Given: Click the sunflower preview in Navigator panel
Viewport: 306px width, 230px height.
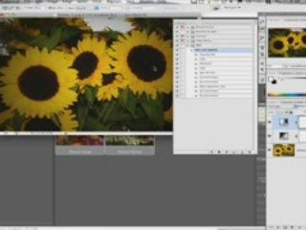Looking at the screenshot, I should click(287, 42).
